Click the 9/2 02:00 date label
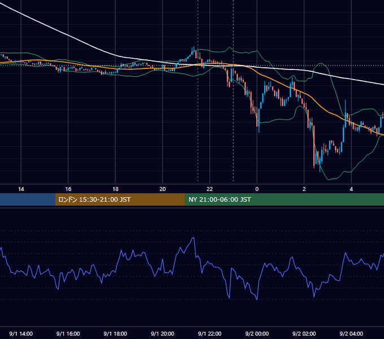Screen dimensions: 384x339 tap(304, 333)
